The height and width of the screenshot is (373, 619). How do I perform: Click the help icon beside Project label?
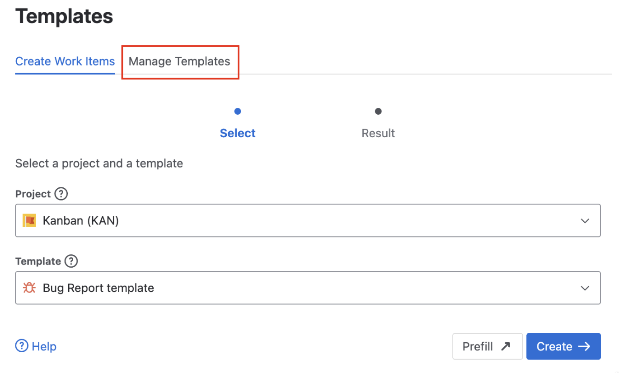coord(61,194)
